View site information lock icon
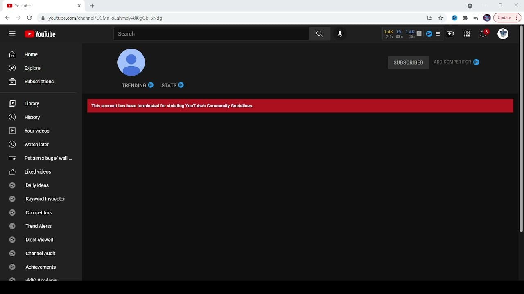The image size is (524, 294). point(43,18)
